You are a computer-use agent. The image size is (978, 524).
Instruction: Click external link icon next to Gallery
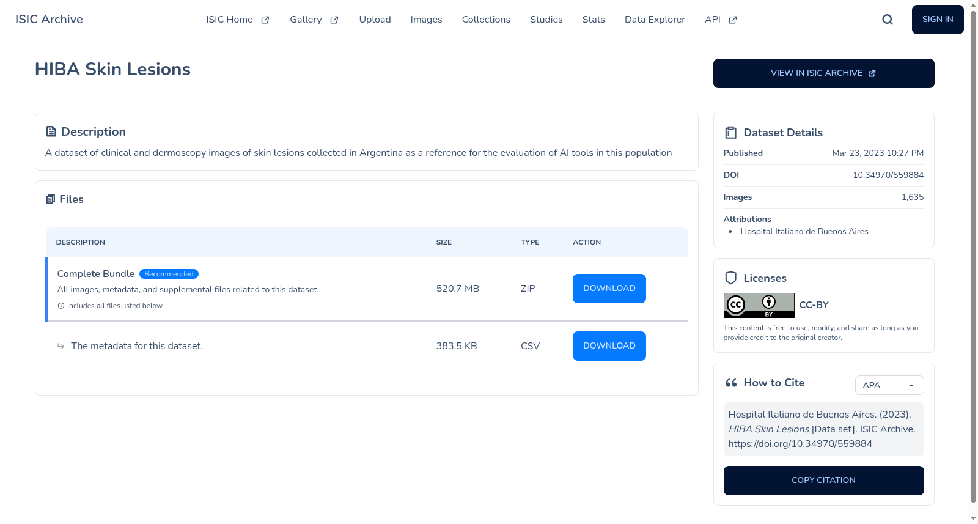(x=334, y=20)
